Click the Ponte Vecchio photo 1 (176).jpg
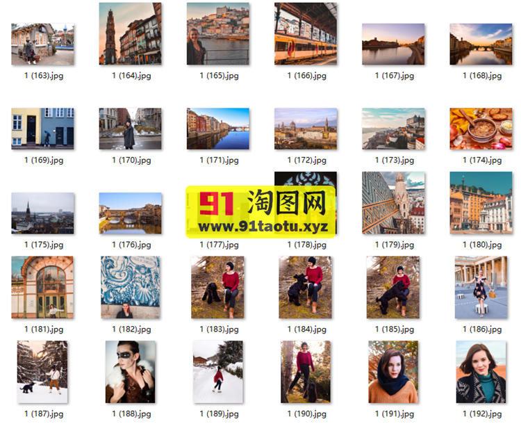The width and height of the screenshot is (521, 424). coord(131,213)
